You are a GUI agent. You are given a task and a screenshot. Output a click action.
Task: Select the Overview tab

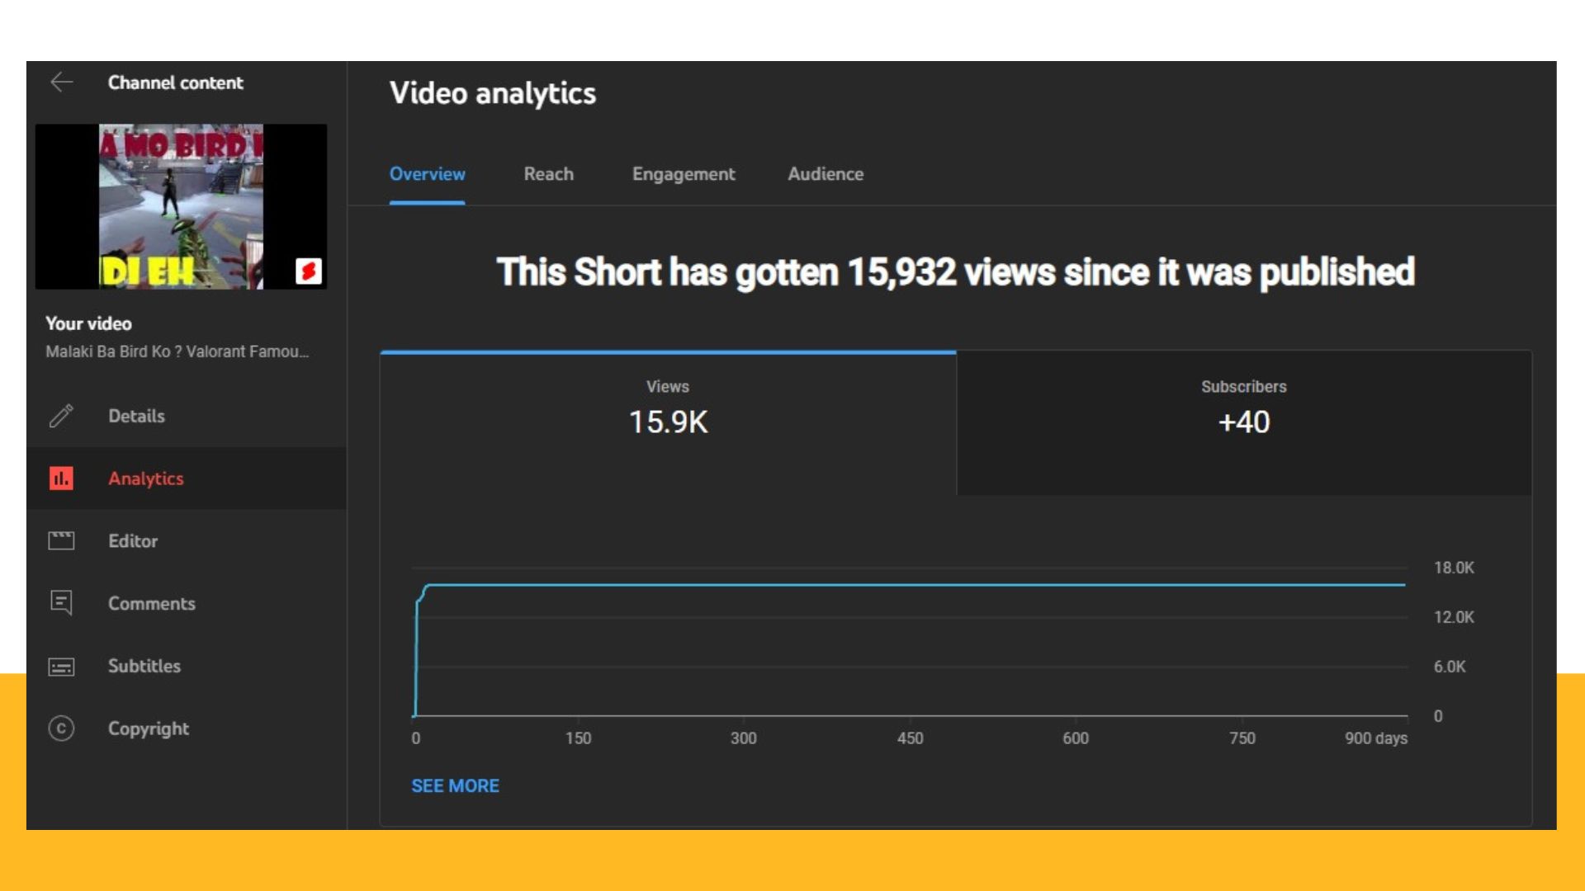click(427, 174)
